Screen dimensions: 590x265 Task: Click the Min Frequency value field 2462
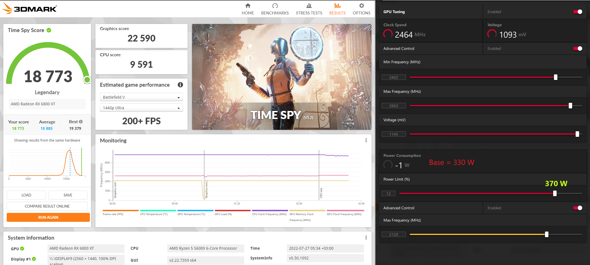394,77
